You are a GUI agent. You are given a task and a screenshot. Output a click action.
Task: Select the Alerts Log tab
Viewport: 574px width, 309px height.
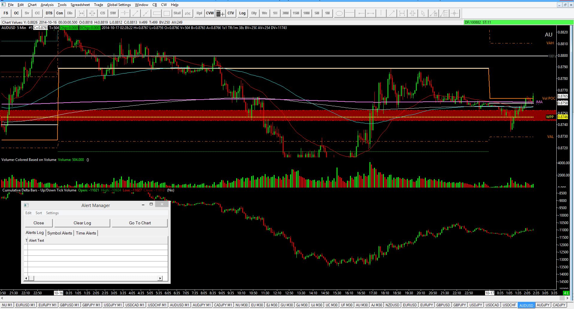tap(35, 233)
